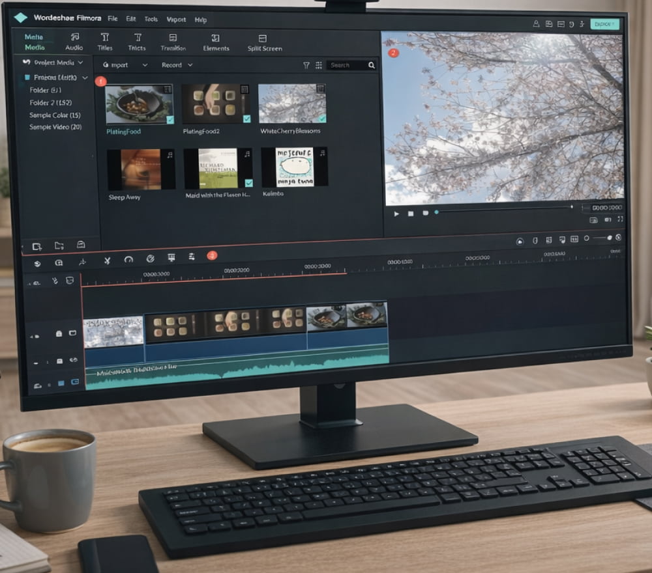
Task: Toggle the checkmark on the PlatingFood clip
Action: 170,120
